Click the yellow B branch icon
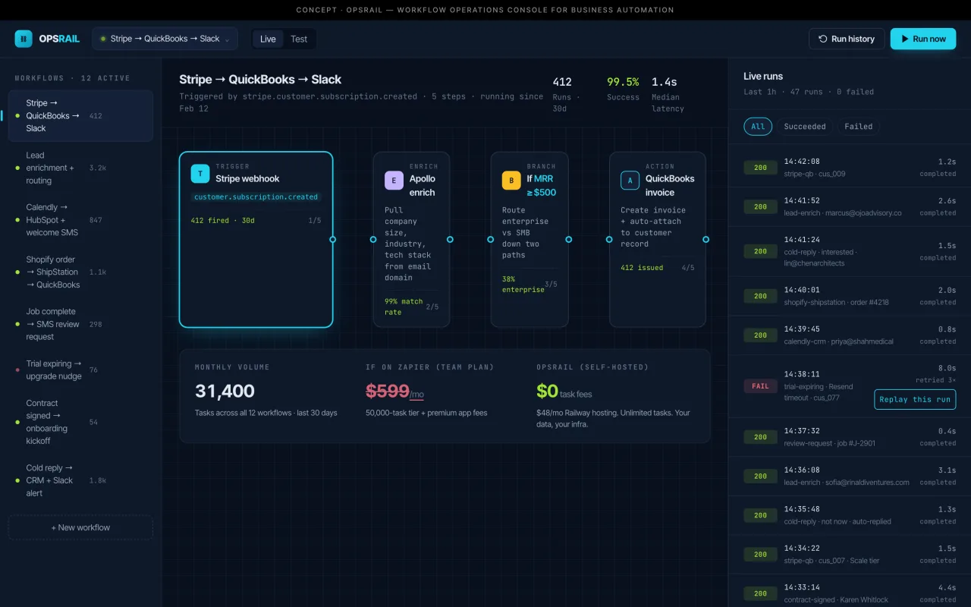This screenshot has width=971, height=607. click(x=511, y=181)
